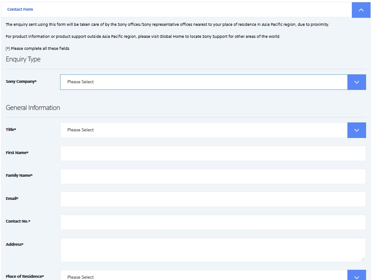Focus the Family Name text field

pos(212,176)
